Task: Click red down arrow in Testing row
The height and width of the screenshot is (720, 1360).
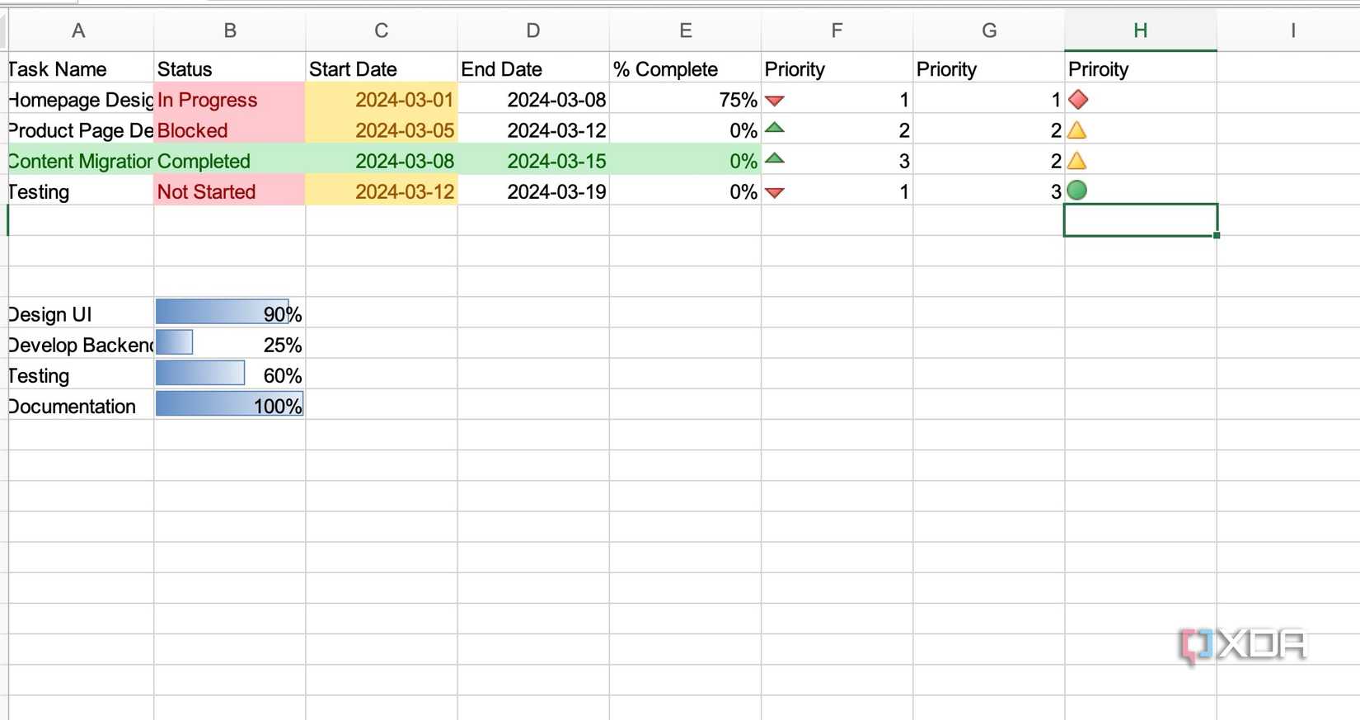Action: [775, 193]
